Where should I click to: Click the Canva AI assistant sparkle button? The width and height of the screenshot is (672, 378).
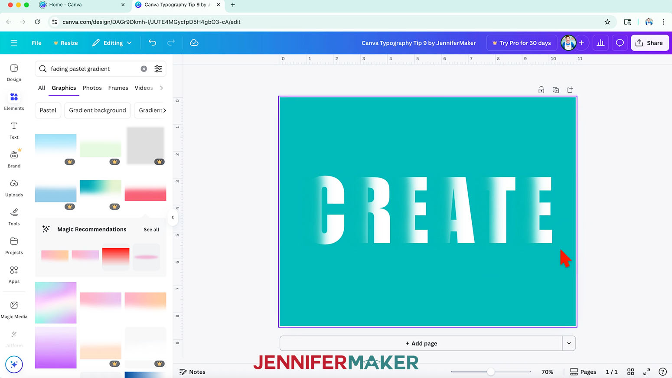[x=14, y=365]
